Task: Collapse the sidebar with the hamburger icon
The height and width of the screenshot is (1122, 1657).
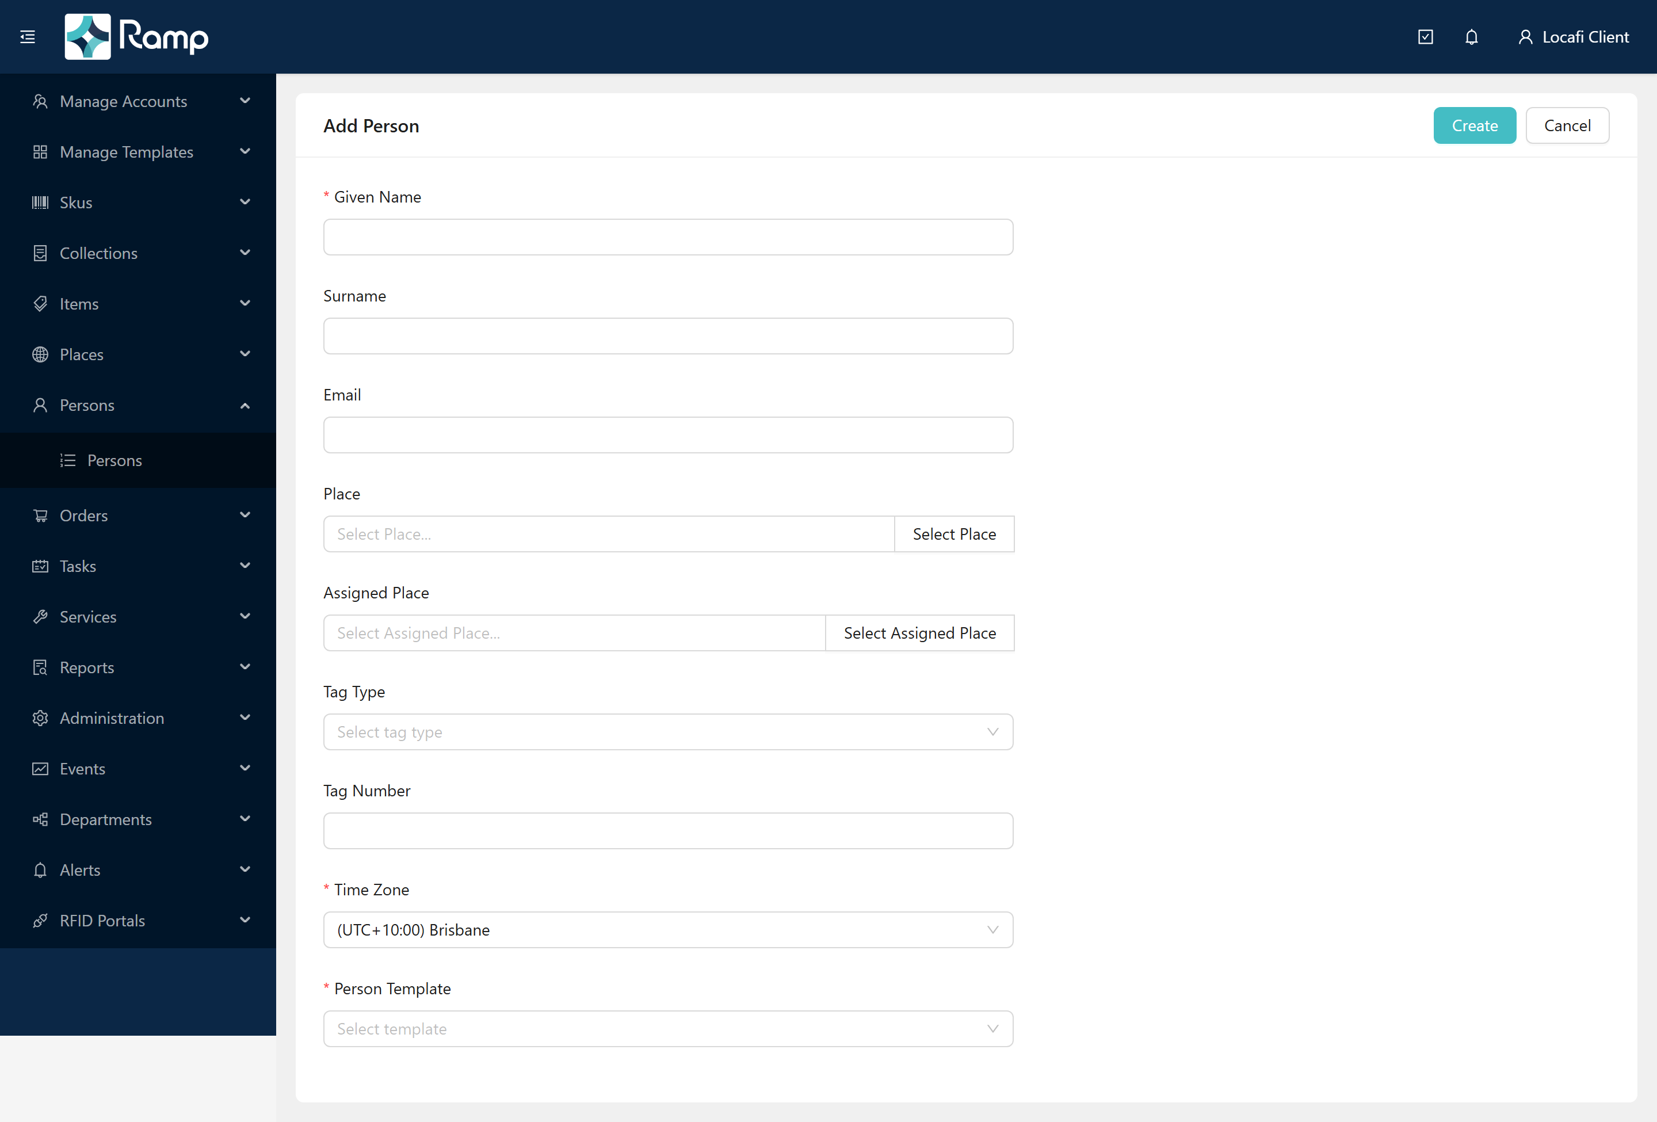Action: click(x=28, y=37)
